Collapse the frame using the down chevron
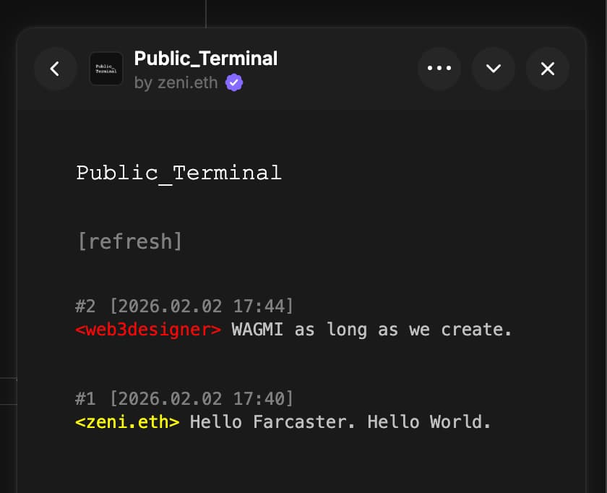Image resolution: width=607 pixels, height=493 pixels. tap(494, 69)
